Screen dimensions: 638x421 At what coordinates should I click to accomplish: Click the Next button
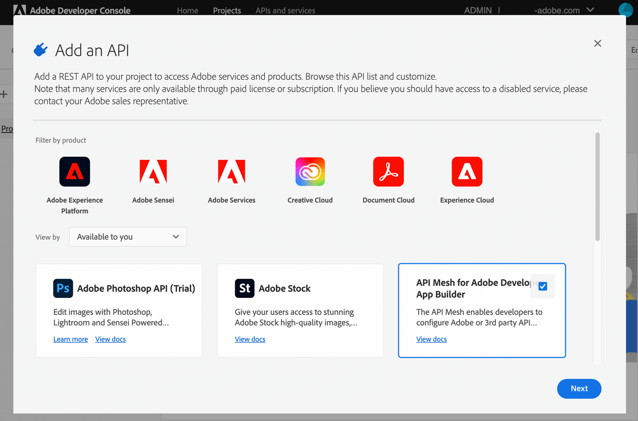[579, 389]
